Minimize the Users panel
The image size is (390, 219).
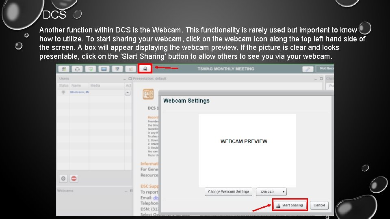coord(125,79)
